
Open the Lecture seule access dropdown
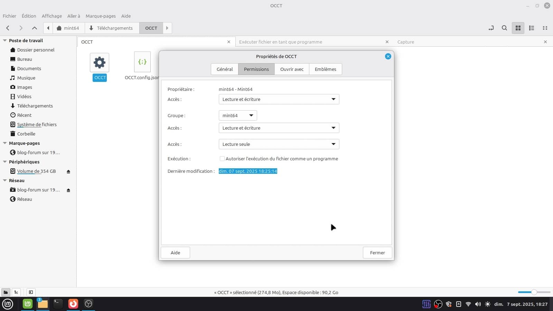[279, 144]
